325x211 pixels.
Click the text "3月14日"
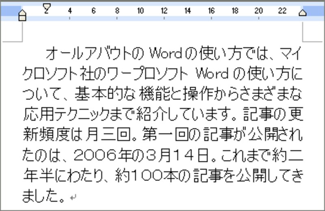[x=177, y=155]
